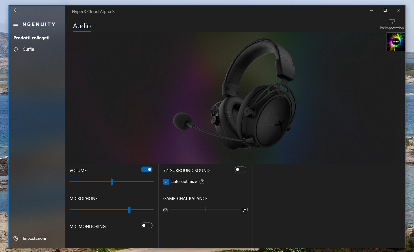The height and width of the screenshot is (252, 414).
Task: Click the auto-optimize label text
Action: tap(184, 182)
